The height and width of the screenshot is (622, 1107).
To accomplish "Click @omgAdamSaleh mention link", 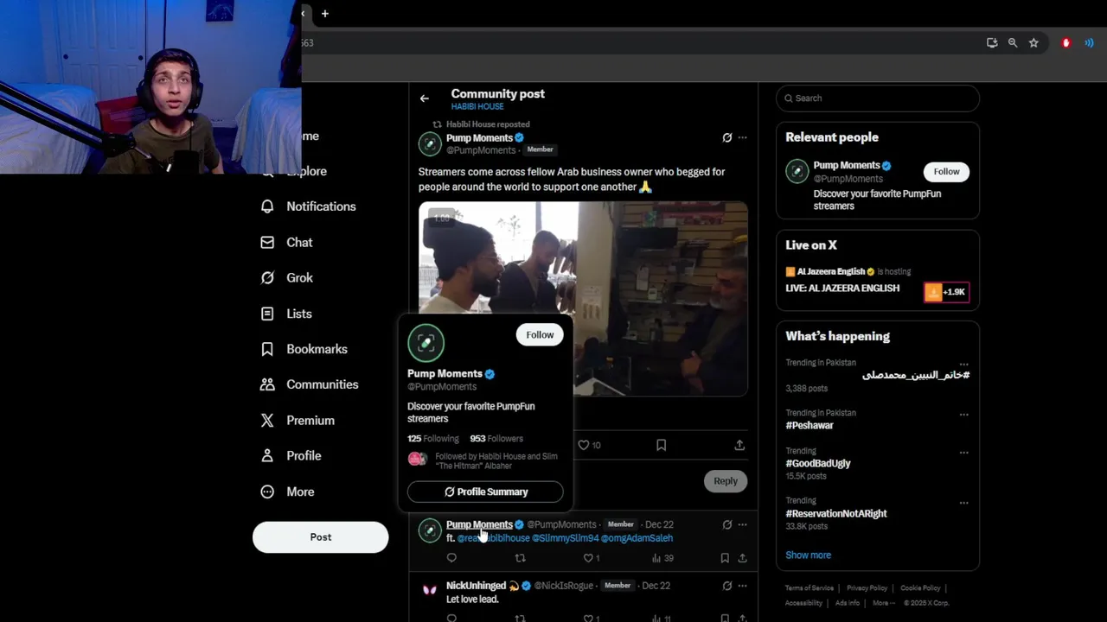I will (637, 538).
